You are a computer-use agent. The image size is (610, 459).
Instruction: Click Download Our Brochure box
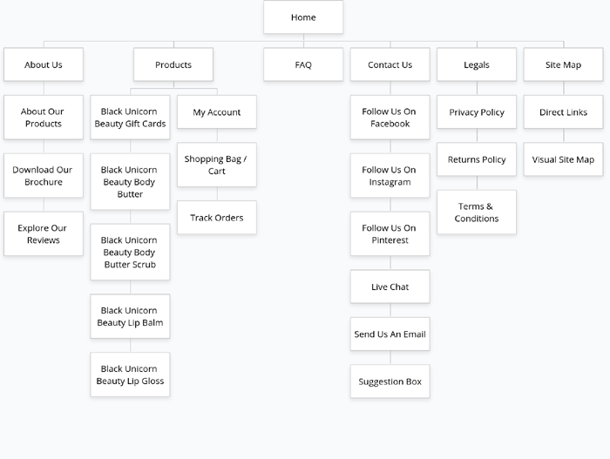click(x=44, y=176)
